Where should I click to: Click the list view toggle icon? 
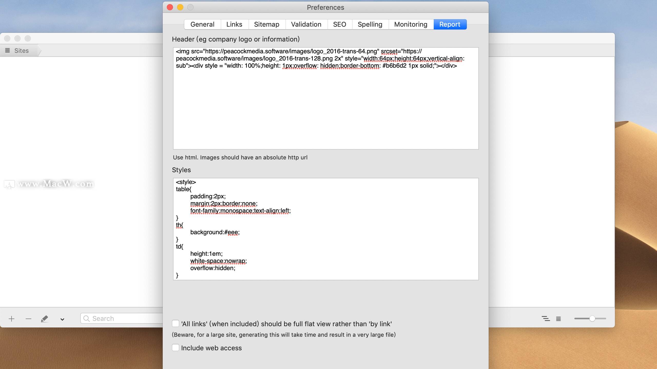(559, 319)
